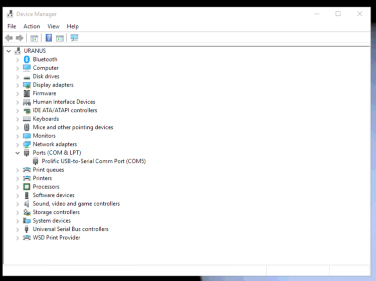Click the Back arrow toolbar icon

click(9, 38)
